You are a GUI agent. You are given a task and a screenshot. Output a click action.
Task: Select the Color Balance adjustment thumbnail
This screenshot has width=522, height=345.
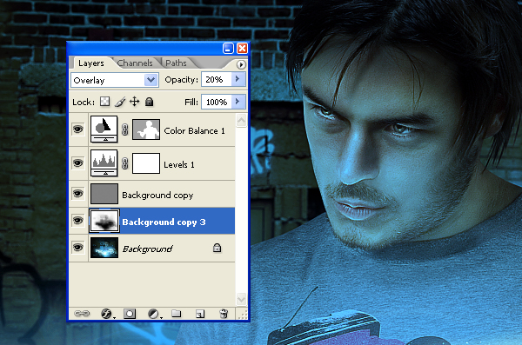click(x=104, y=129)
